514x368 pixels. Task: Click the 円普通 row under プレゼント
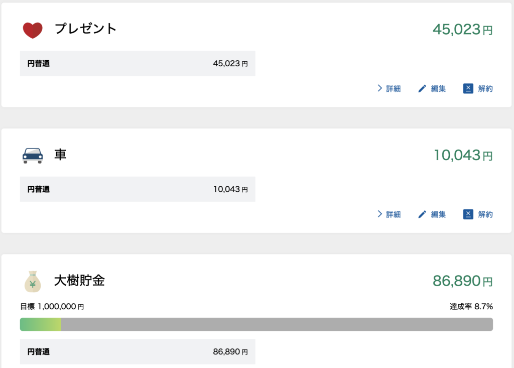pyautogui.click(x=138, y=64)
